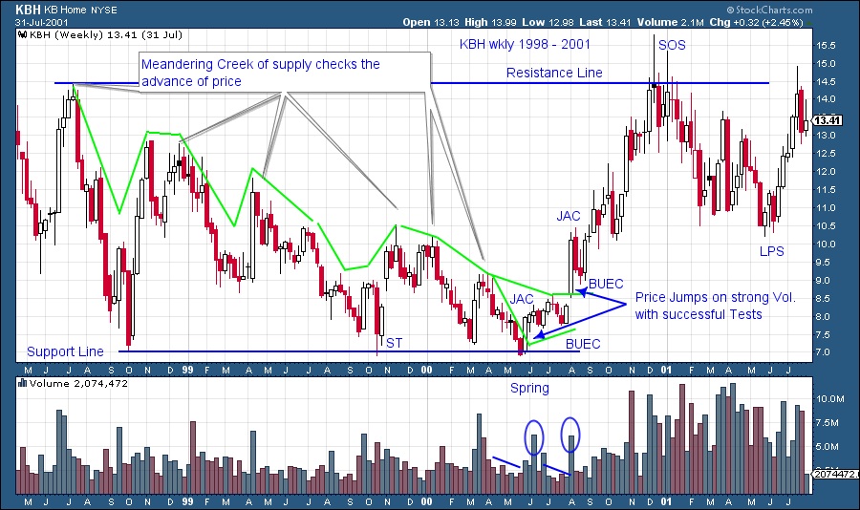This screenshot has width=860, height=510.
Task: Select the 31-Jul-2001 date in the header
Action: coord(42,23)
